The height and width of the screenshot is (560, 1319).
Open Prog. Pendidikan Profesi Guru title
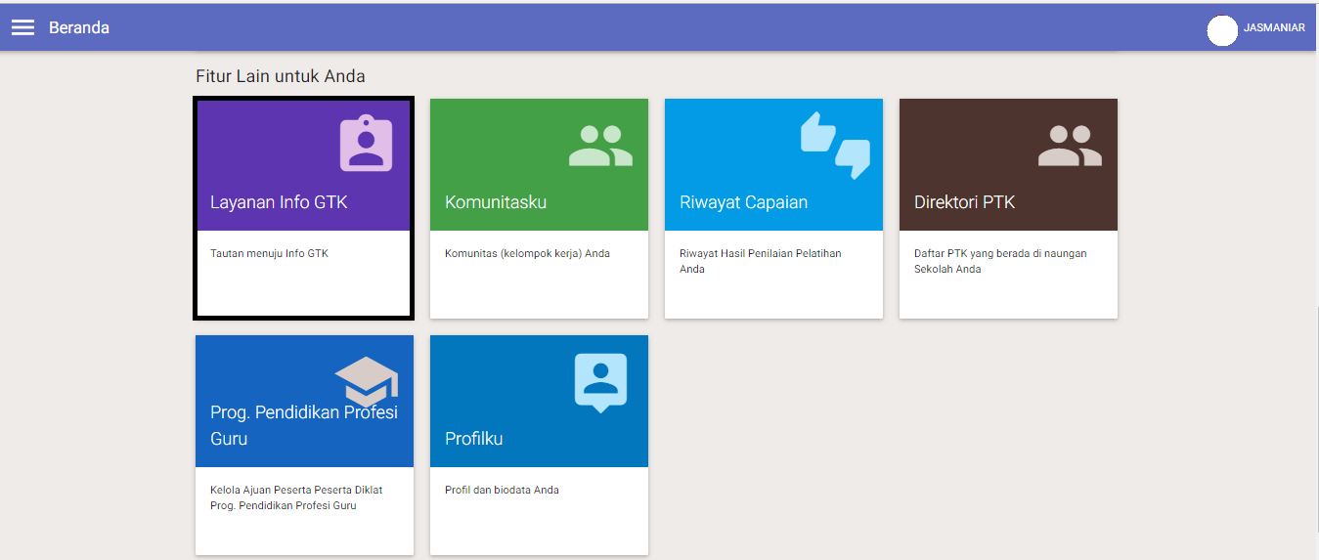pos(303,425)
